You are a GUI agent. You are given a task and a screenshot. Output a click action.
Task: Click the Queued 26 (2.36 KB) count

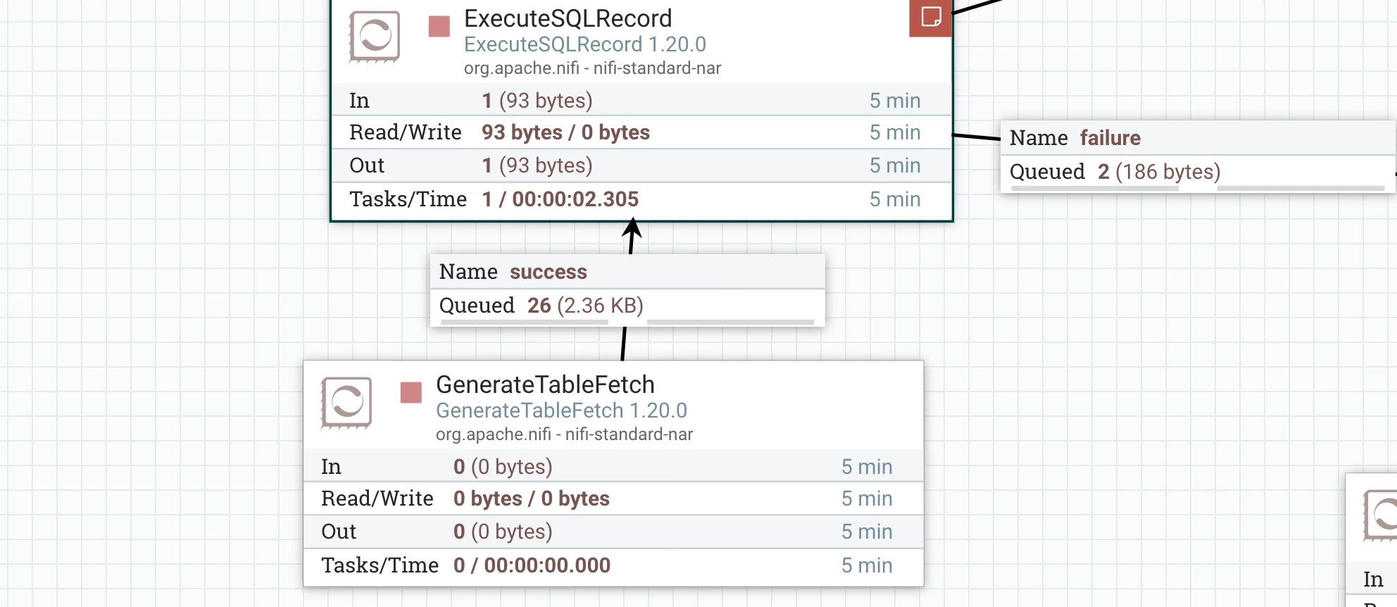(x=585, y=306)
